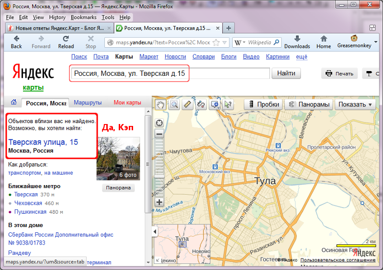The image size is (383, 270).
Task: Click the Почта link
Action: [x=101, y=56]
